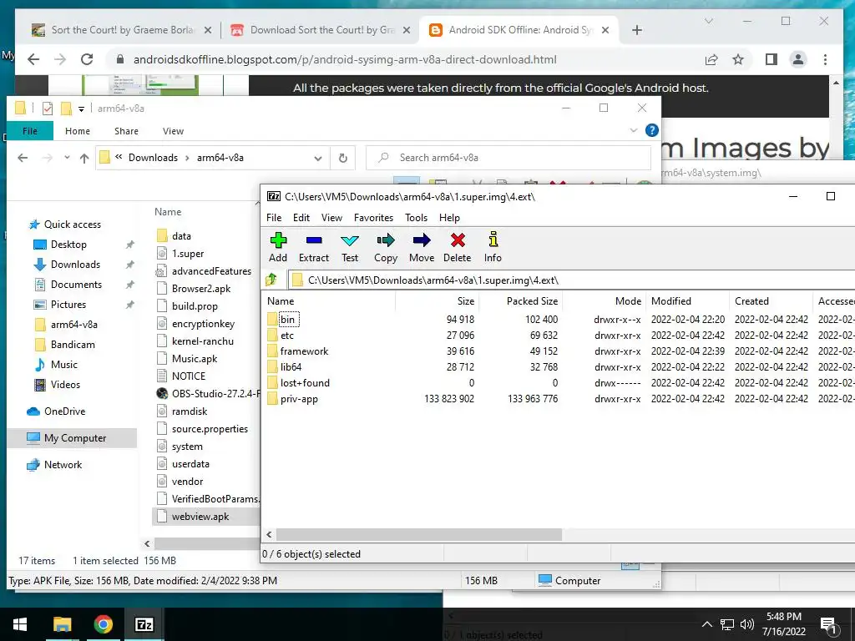
Task: Open Network in navigation pane
Action: point(63,464)
